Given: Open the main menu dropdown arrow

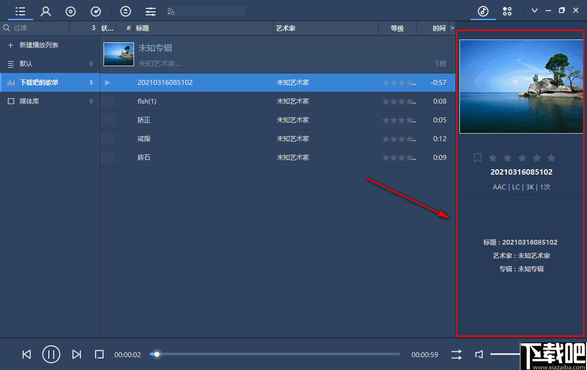Looking at the screenshot, I should tap(535, 10).
